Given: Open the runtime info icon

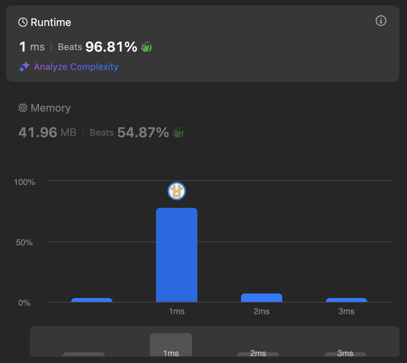Looking at the screenshot, I should [381, 21].
